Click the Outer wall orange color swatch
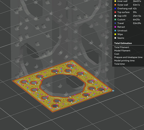 (115, 5)
